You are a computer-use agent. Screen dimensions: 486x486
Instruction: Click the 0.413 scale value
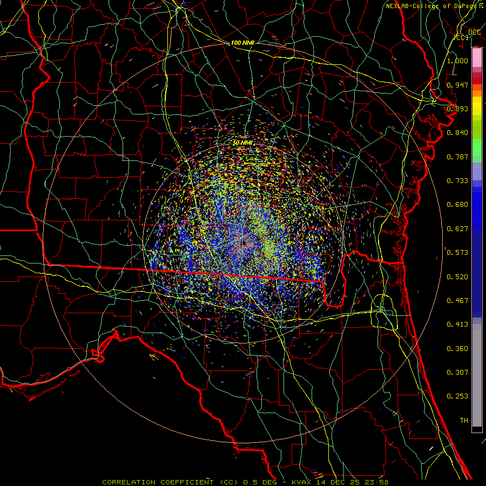pos(457,325)
